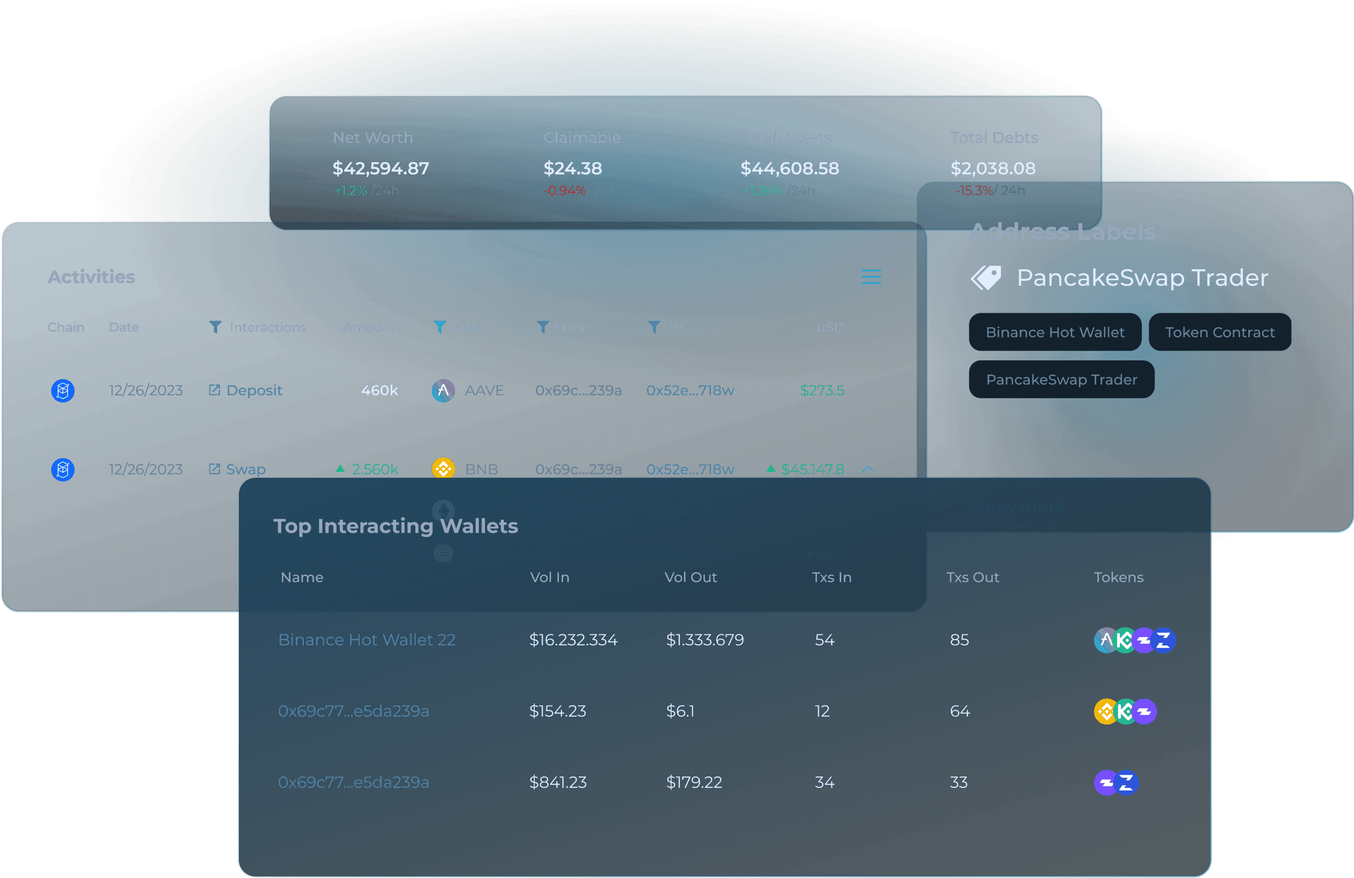Click the BNB token icon in Swap row
1354x878 pixels.
tap(443, 469)
